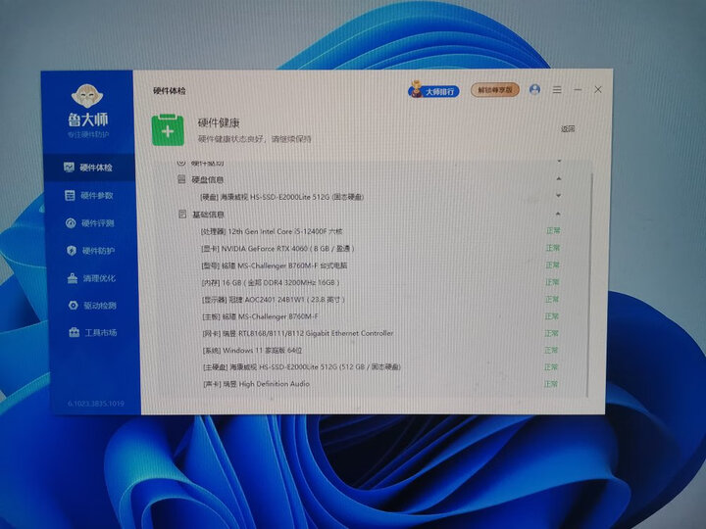
Task: Click 正常 status for the 处理器 row
Action: [x=553, y=231]
